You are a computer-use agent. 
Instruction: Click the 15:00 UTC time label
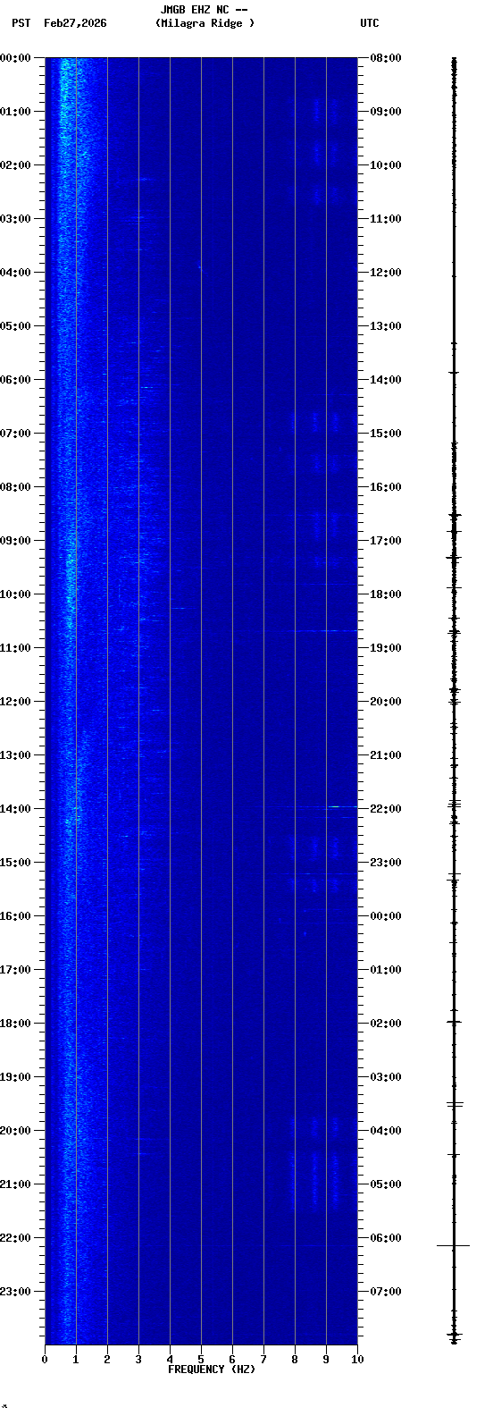tap(386, 434)
